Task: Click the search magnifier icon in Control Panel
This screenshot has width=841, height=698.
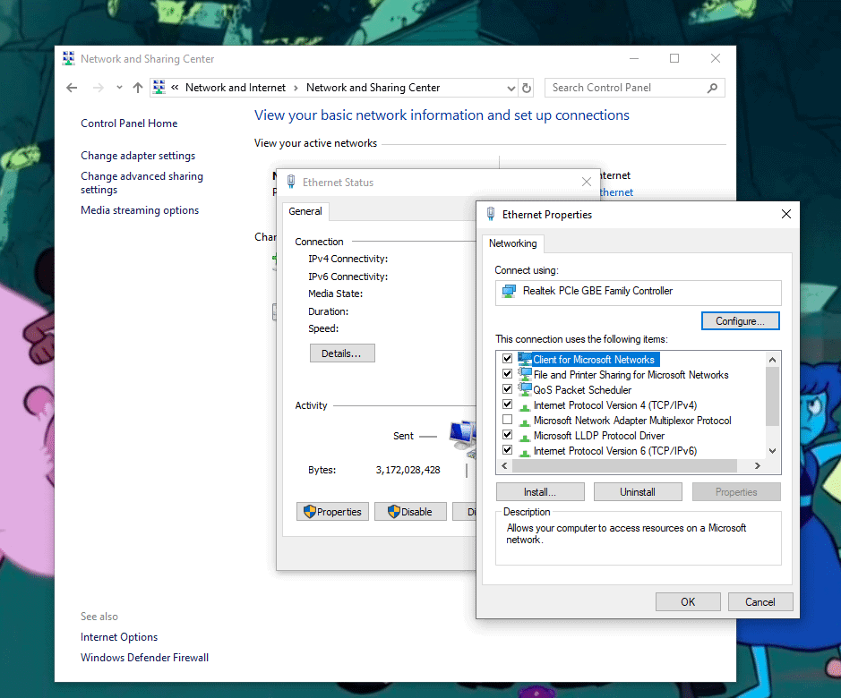Action: pyautogui.click(x=712, y=88)
